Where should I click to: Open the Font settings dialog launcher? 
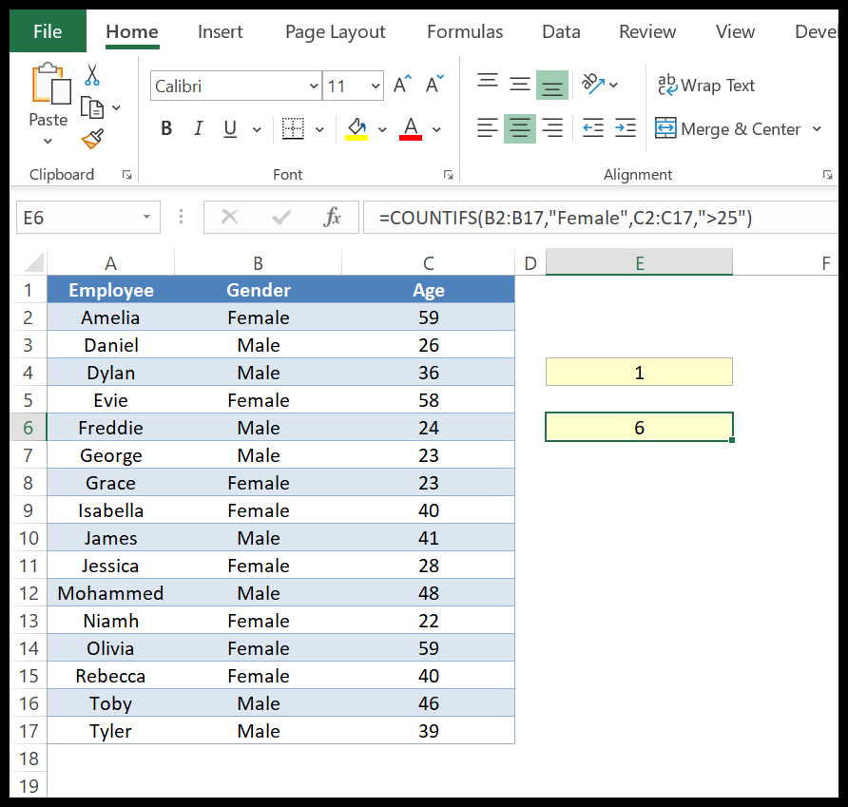448,175
